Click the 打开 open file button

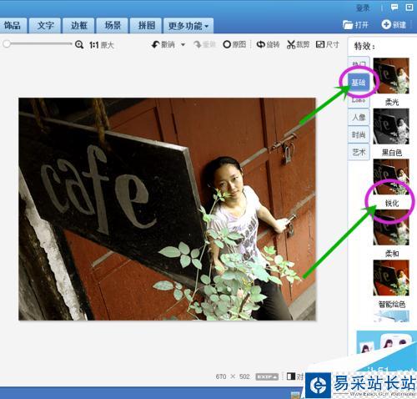click(x=355, y=25)
